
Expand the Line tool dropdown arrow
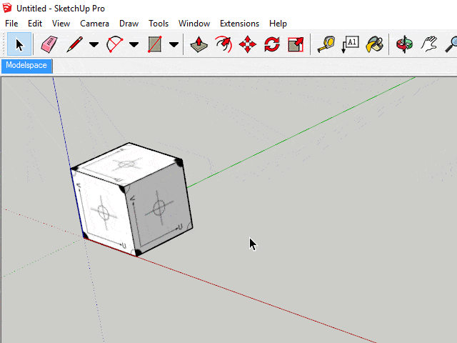coord(94,45)
